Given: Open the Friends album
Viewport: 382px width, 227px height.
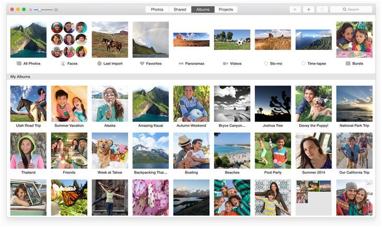Looking at the screenshot, I should click(x=69, y=151).
